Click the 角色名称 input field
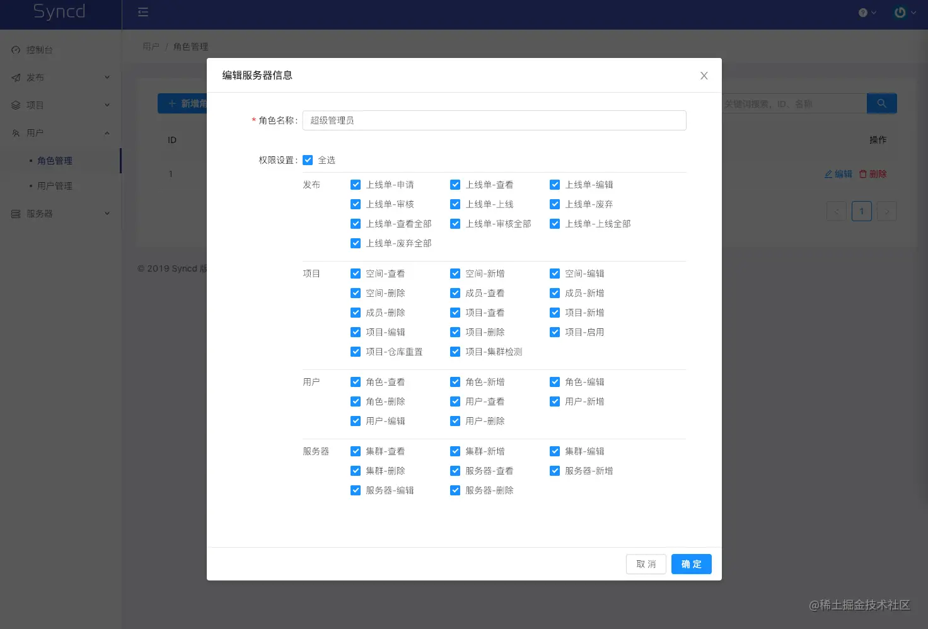This screenshot has height=629, width=928. pos(494,120)
